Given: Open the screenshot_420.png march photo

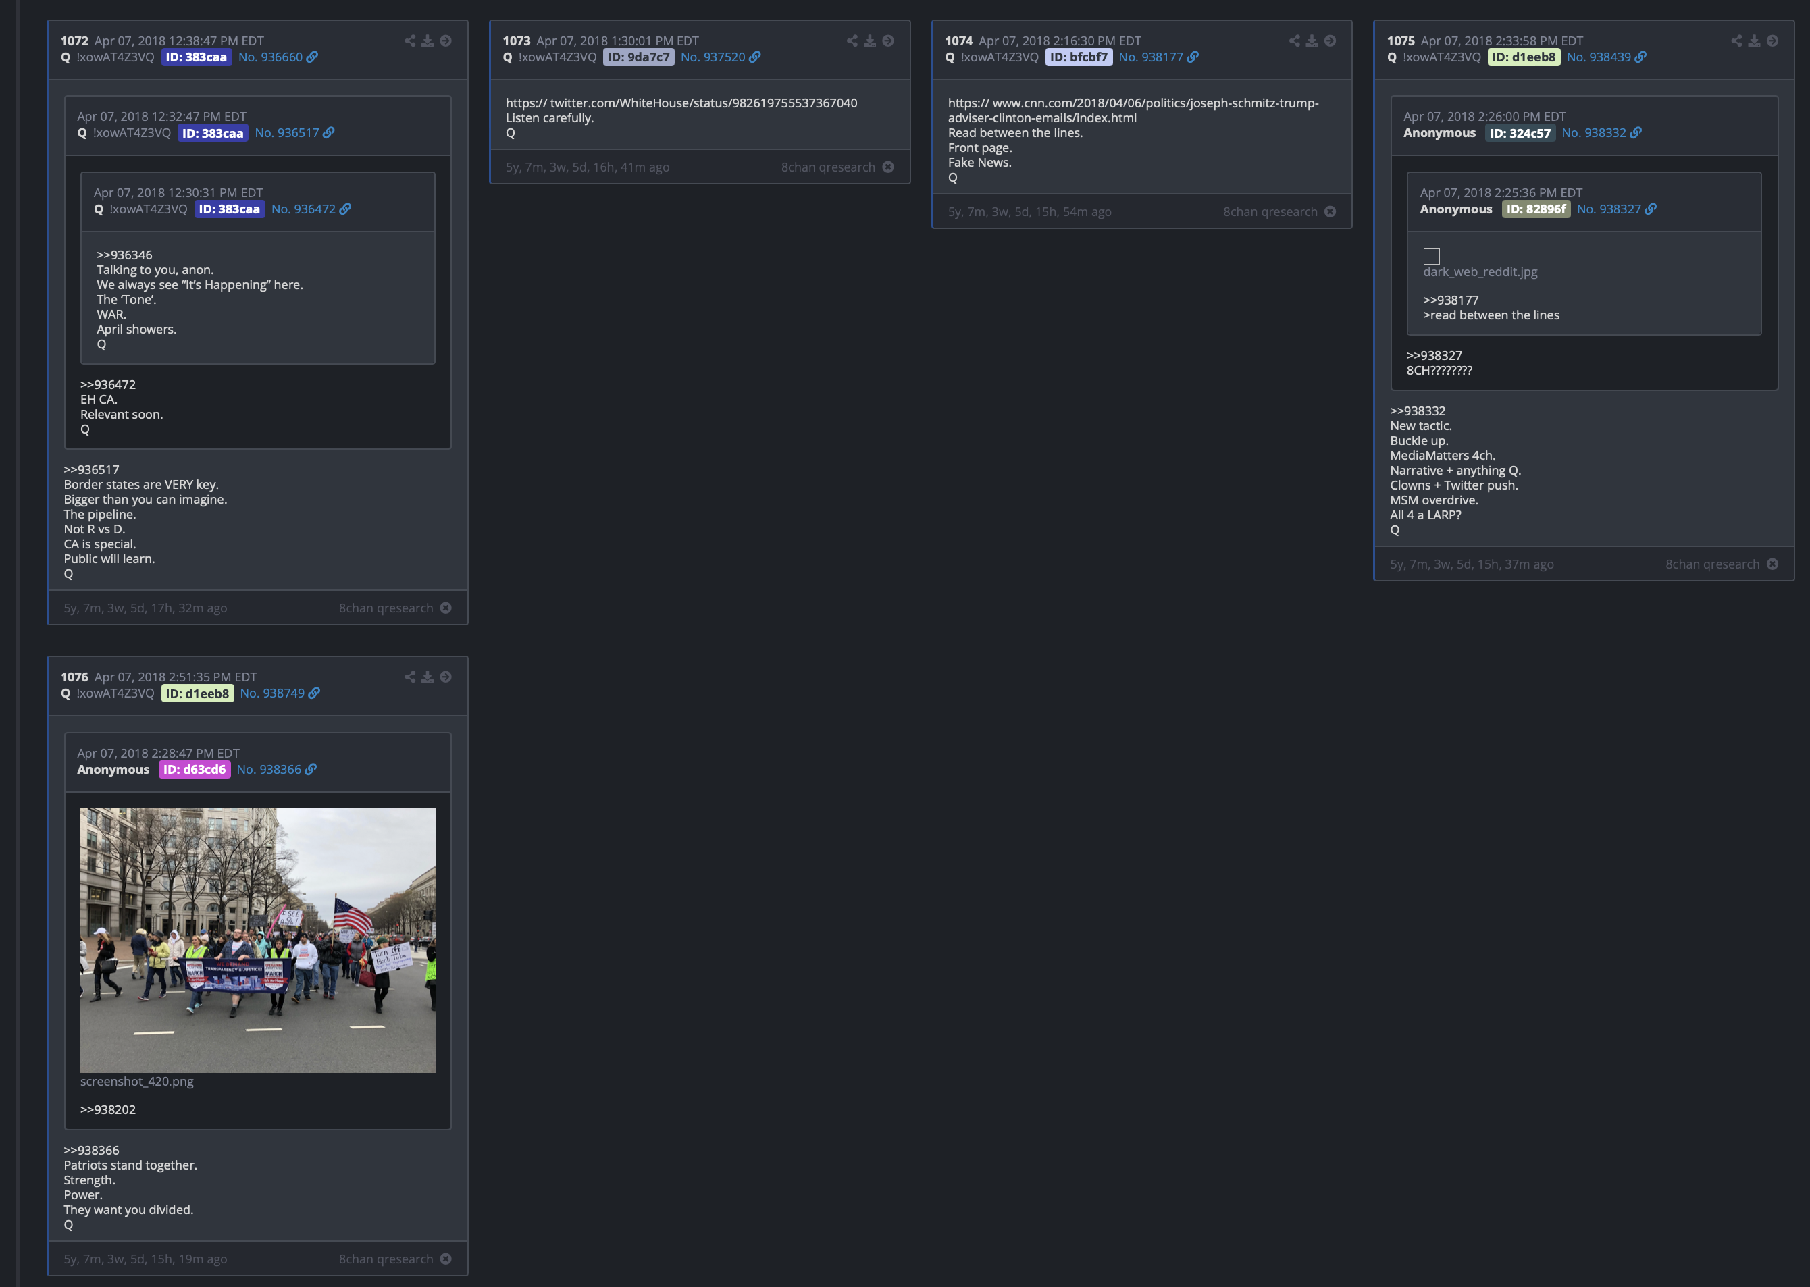Looking at the screenshot, I should point(257,940).
